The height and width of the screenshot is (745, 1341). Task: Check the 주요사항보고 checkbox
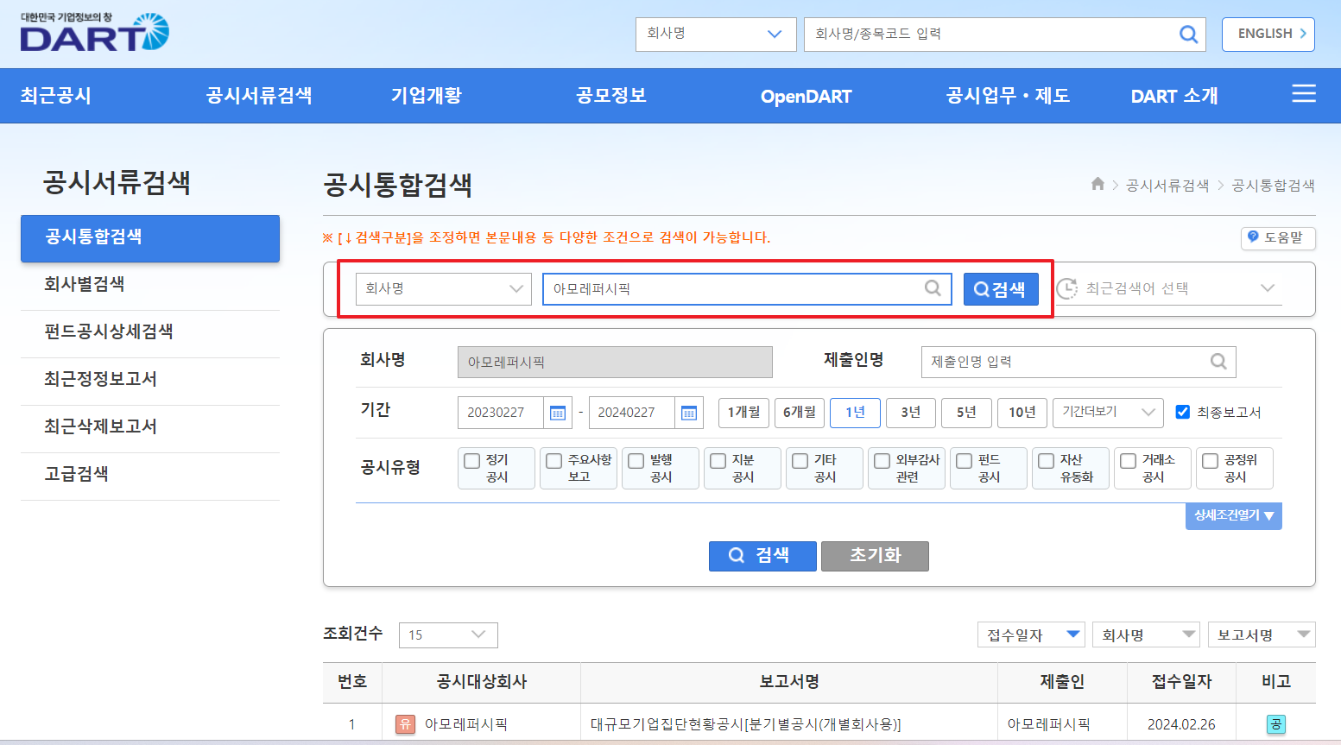click(554, 461)
